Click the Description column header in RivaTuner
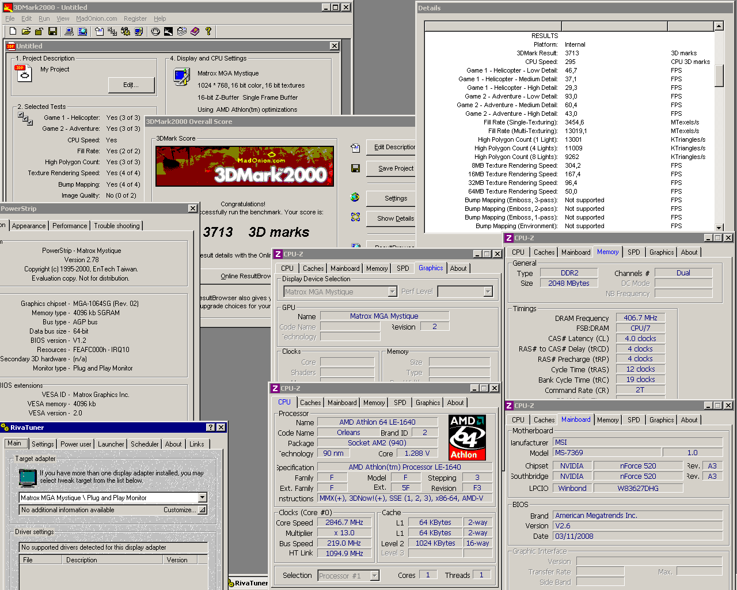Viewport: 737px width, 590px height. tap(113, 559)
